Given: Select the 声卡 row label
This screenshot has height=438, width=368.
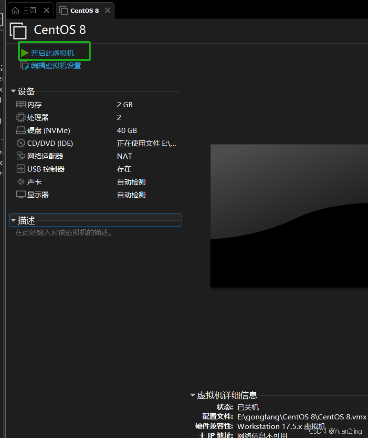Looking at the screenshot, I should [x=34, y=182].
